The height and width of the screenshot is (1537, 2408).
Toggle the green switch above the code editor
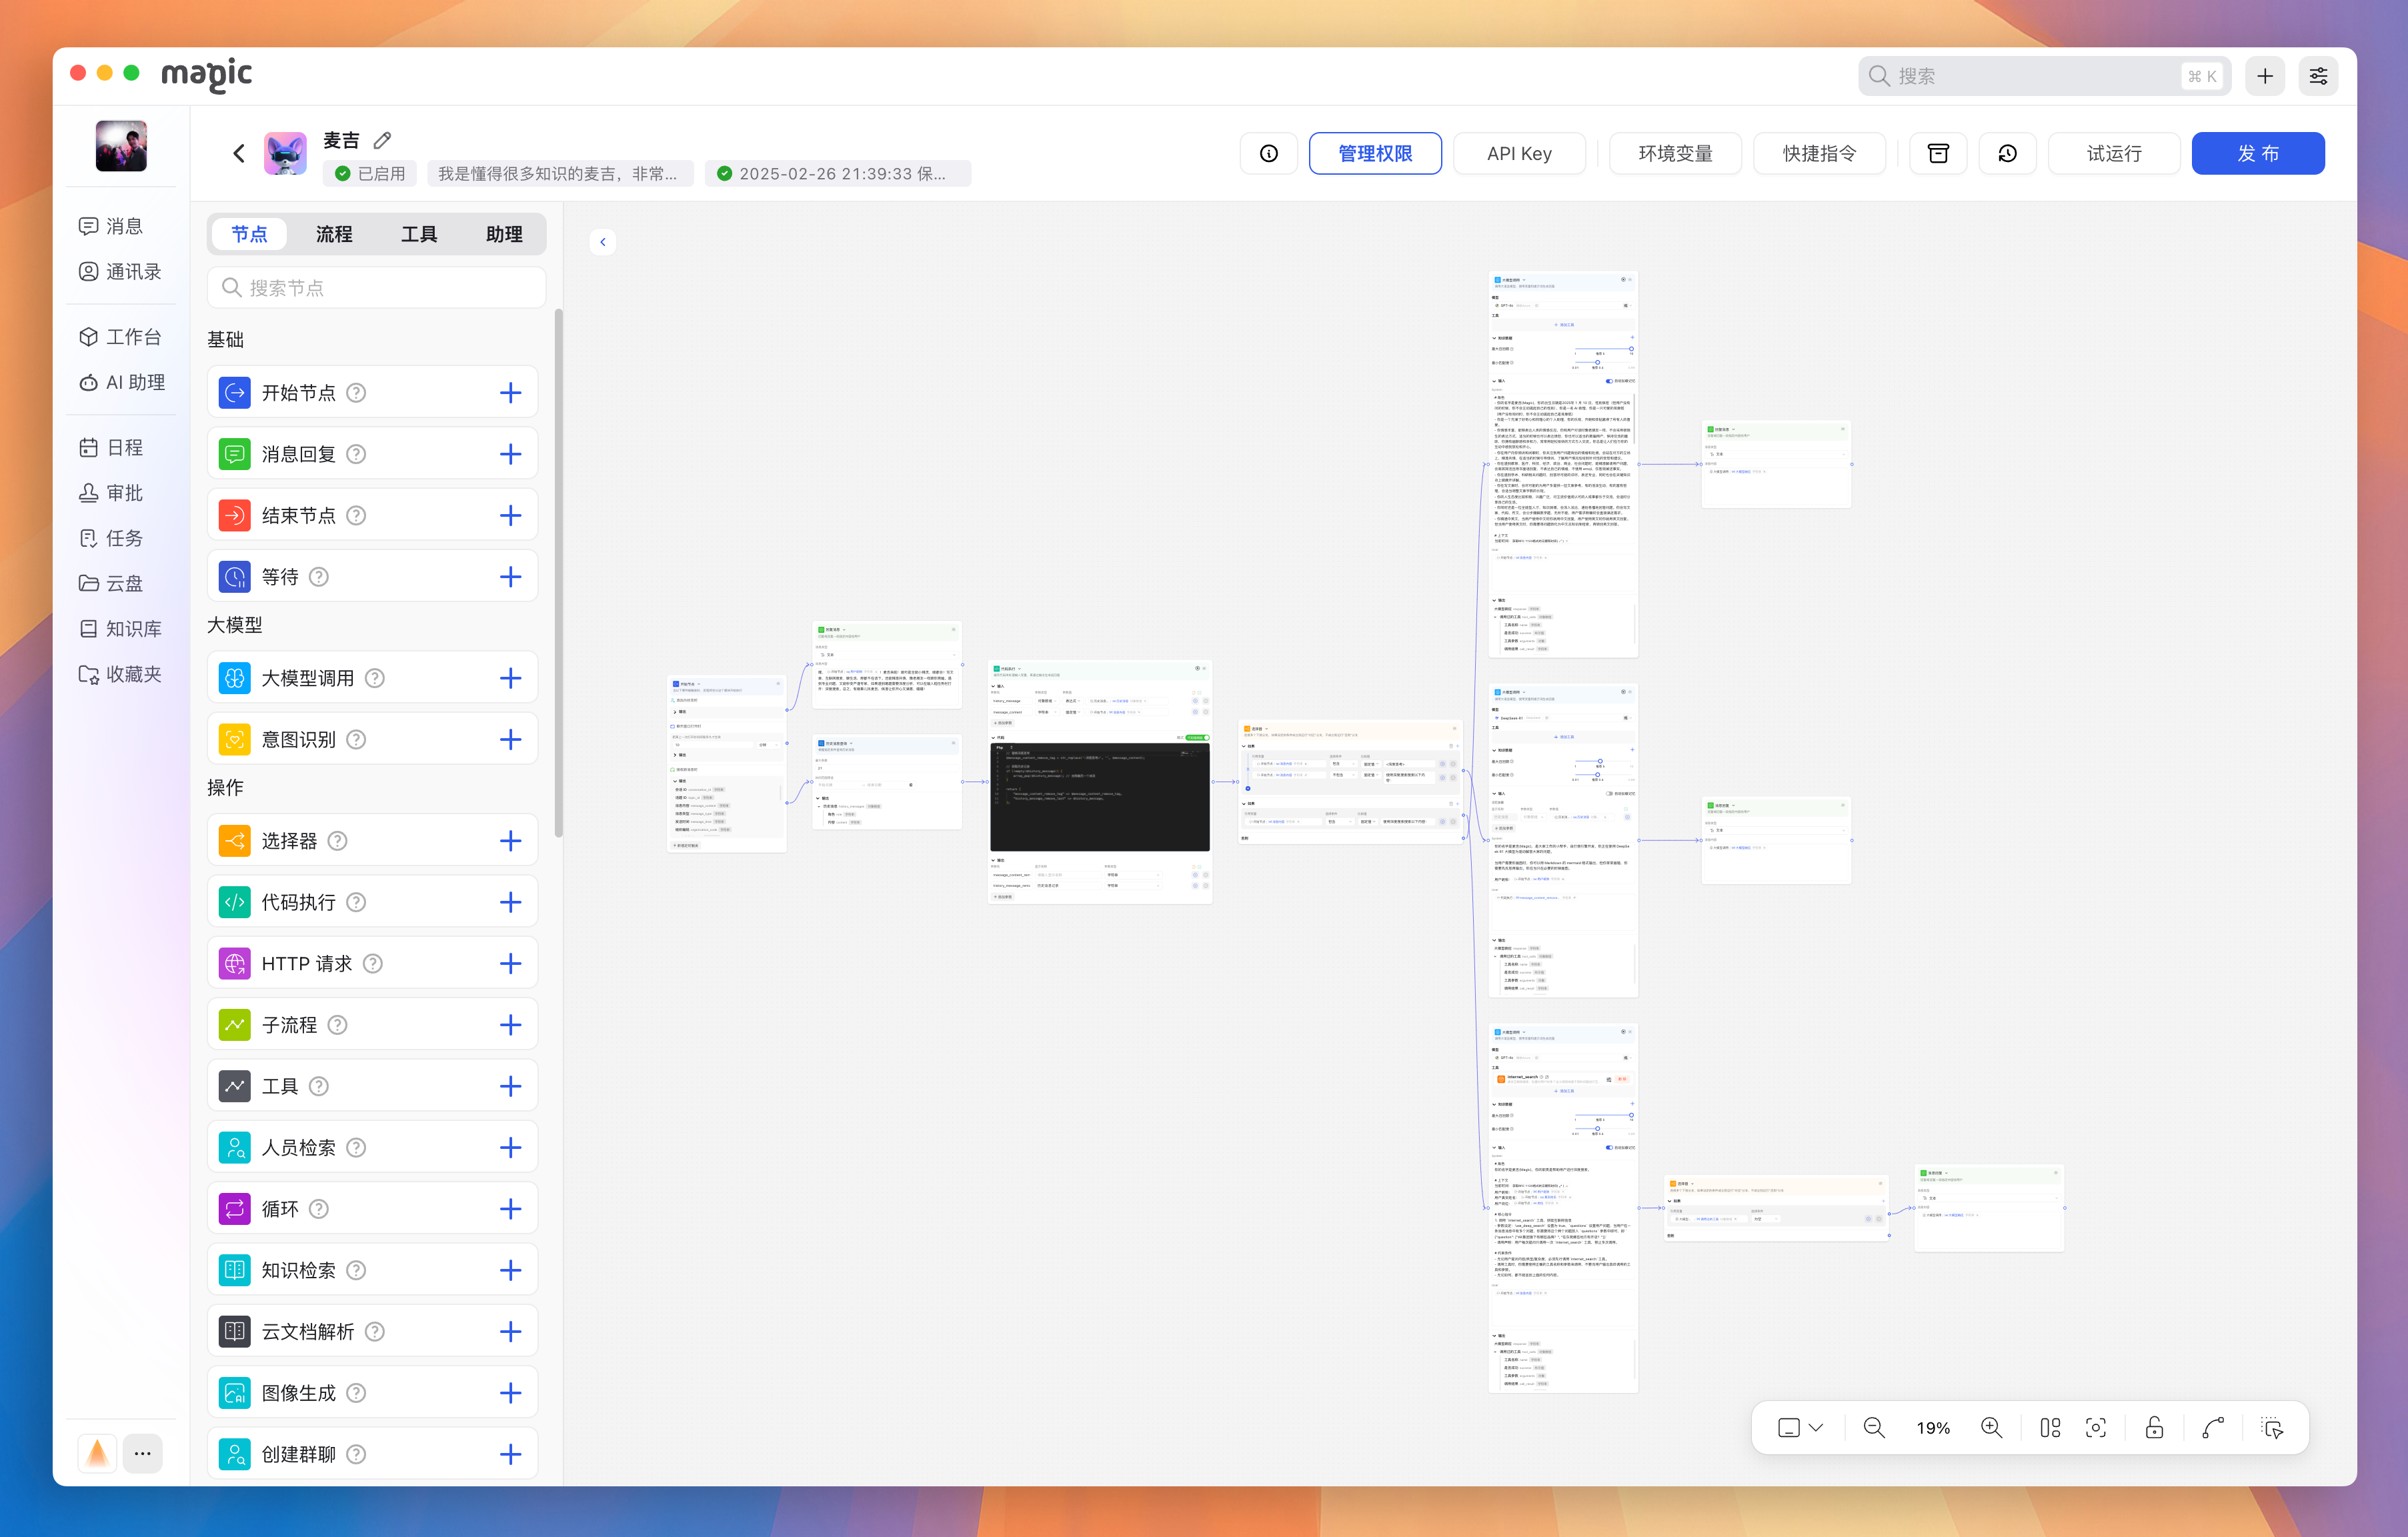pyautogui.click(x=1197, y=738)
